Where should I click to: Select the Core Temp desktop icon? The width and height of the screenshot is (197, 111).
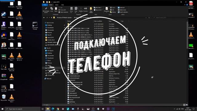click(x=4, y=46)
